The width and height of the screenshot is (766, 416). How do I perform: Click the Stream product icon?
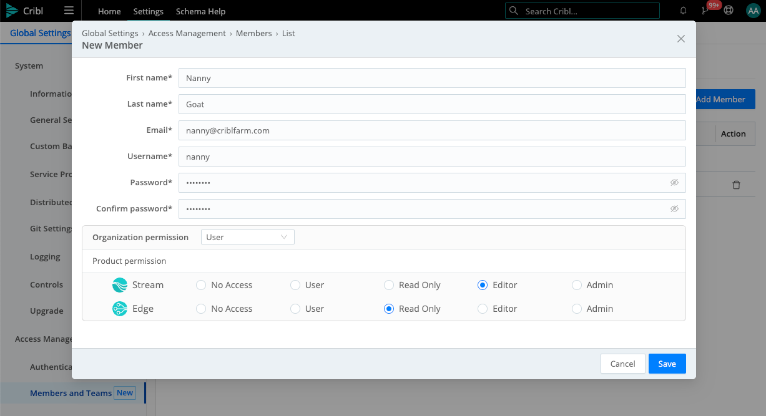click(120, 284)
